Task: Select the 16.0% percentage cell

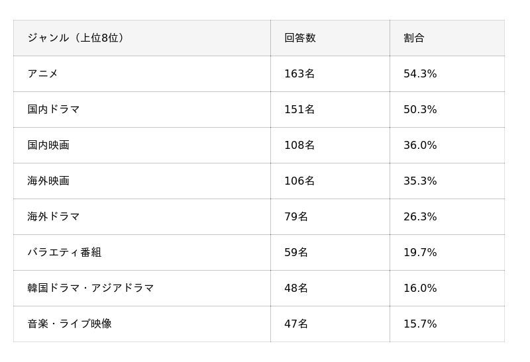Action: (420, 289)
